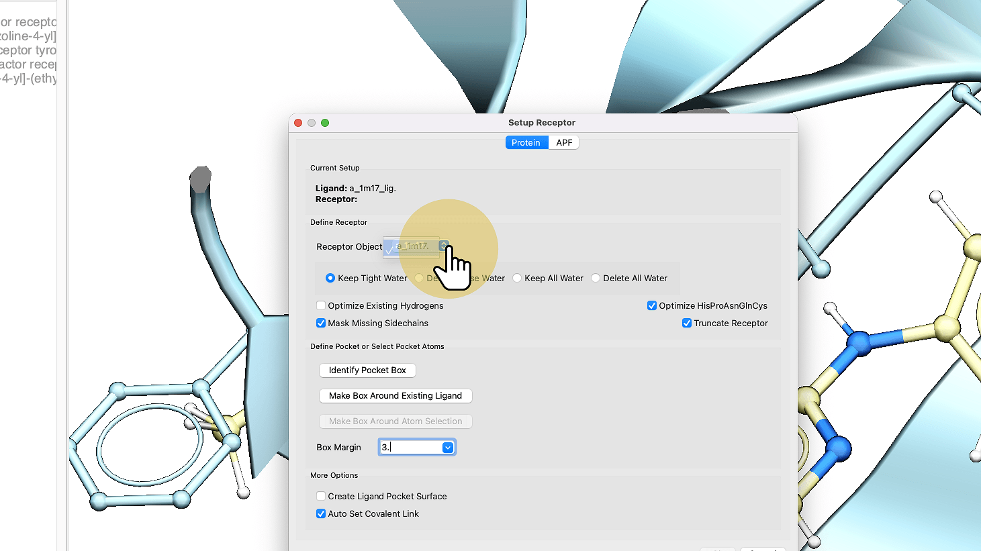Select the Delete Loose Water option
The height and width of the screenshot is (551, 981).
420,278
